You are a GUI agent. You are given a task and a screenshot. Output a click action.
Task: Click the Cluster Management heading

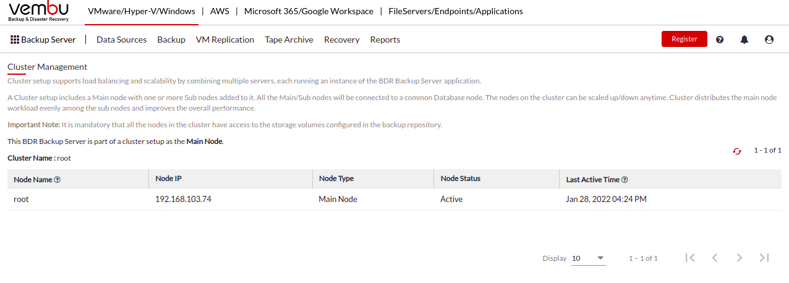[47, 67]
